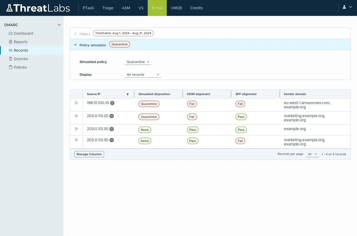
Task: Go to the ASM section
Action: [x=126, y=8]
